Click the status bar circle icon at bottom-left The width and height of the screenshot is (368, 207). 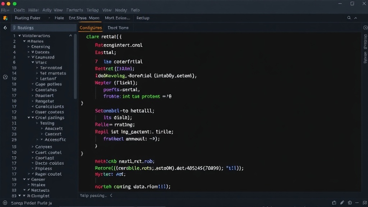point(5,203)
